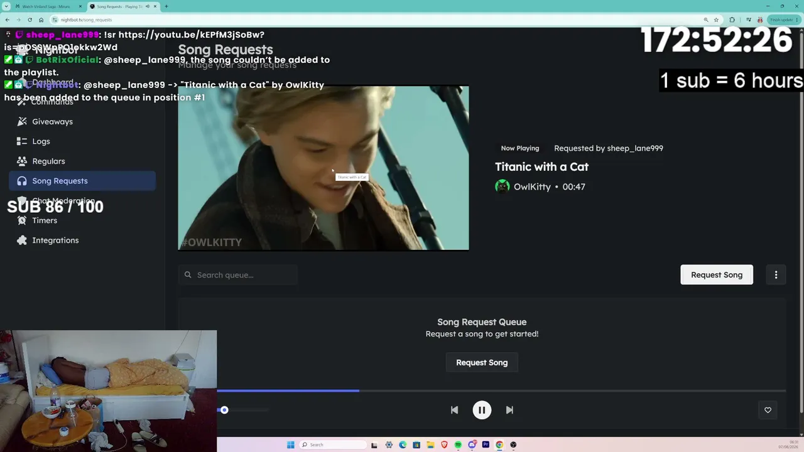804x452 pixels.
Task: Click the white Request Song button beside search
Action: point(717,275)
